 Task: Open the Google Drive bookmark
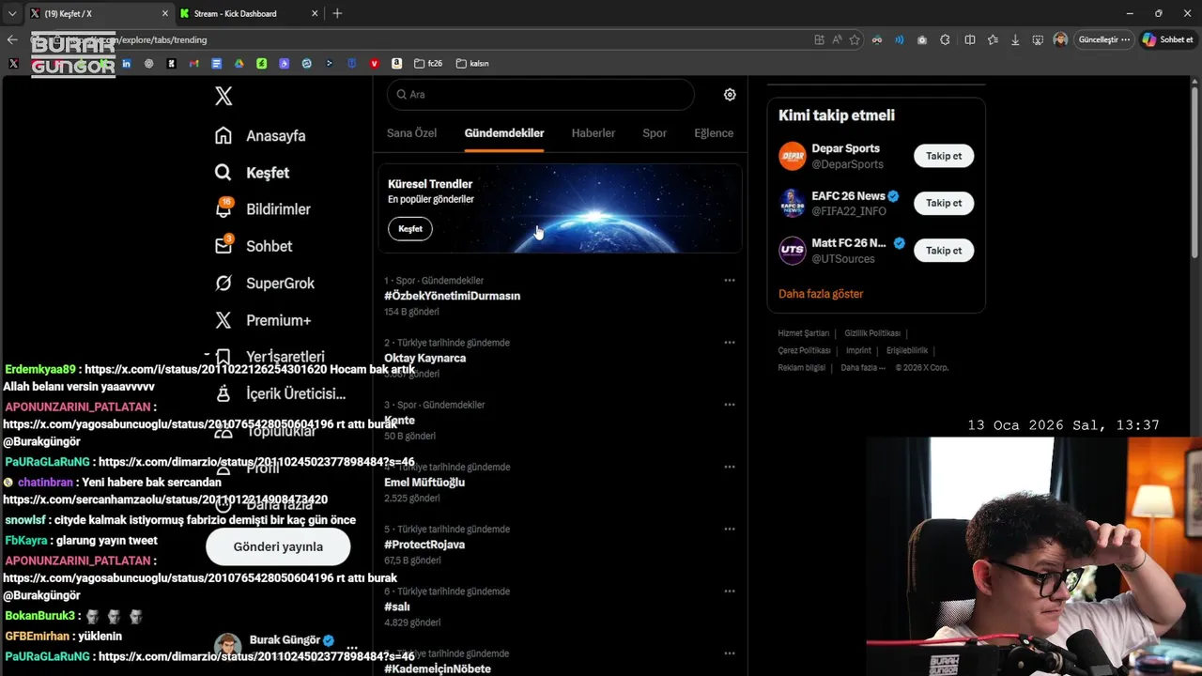pos(239,64)
